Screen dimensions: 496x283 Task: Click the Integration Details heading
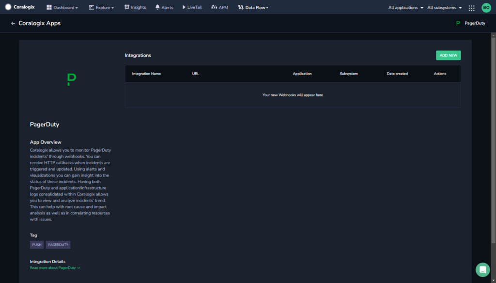pyautogui.click(x=48, y=262)
